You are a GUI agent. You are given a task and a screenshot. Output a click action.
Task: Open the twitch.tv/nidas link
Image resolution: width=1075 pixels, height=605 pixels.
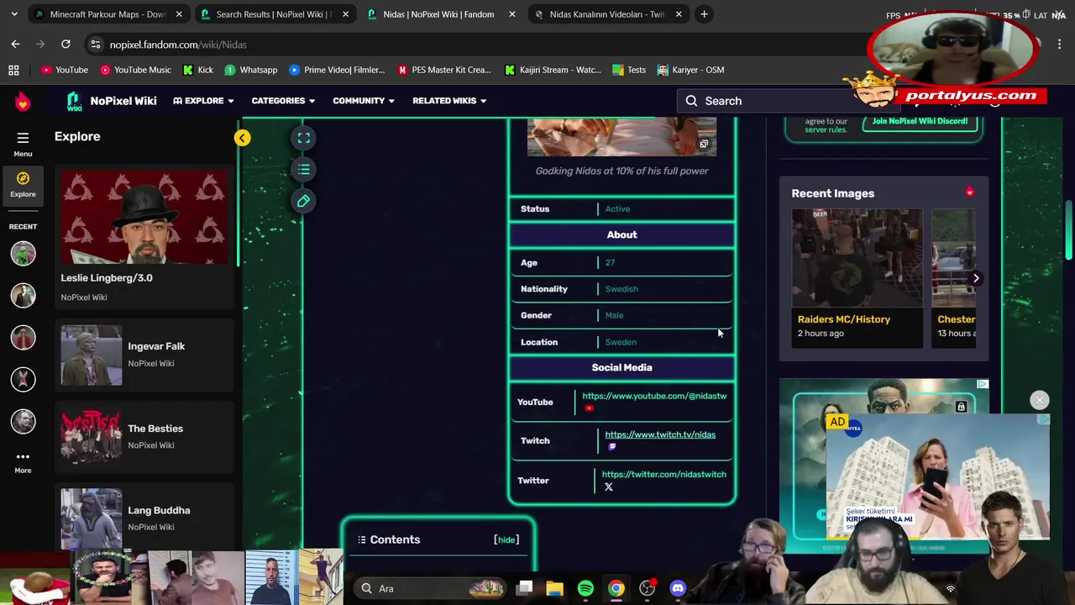click(x=660, y=434)
